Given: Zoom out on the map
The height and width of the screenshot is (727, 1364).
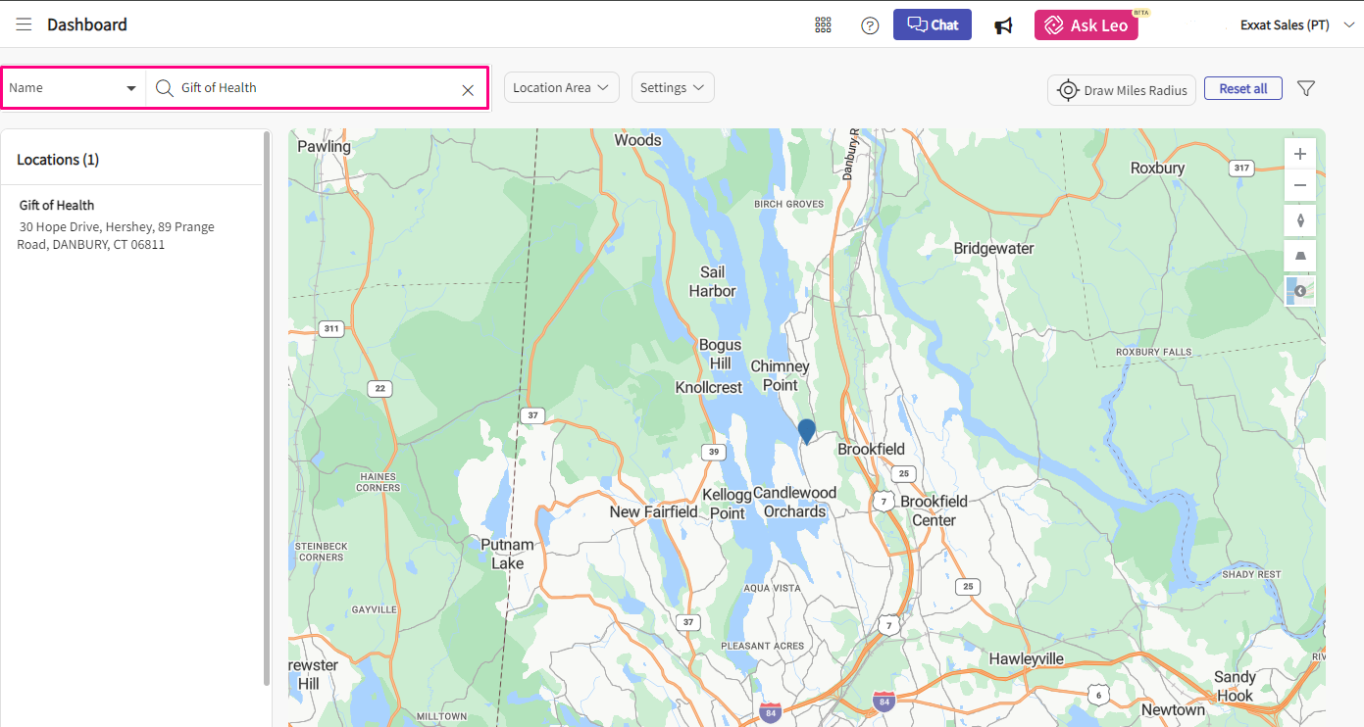Looking at the screenshot, I should pos(1300,185).
